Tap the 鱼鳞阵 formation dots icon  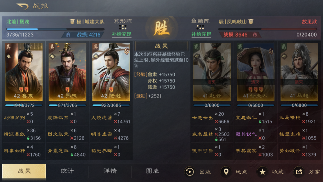point(200,27)
